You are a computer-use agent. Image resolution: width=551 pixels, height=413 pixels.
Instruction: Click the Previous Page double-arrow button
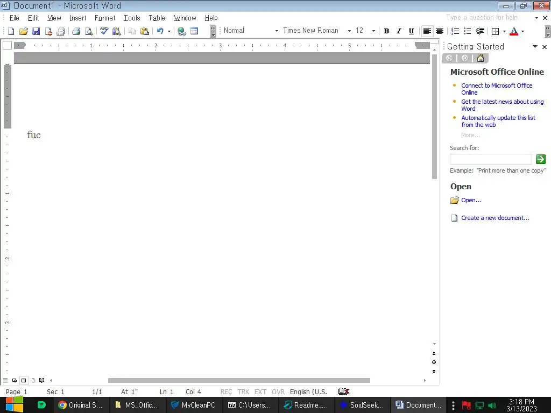pyautogui.click(x=434, y=353)
